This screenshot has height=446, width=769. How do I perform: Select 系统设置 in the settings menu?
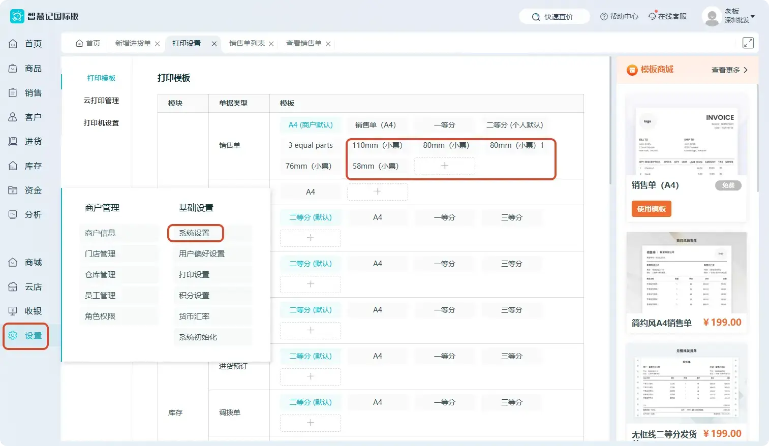[x=194, y=233]
